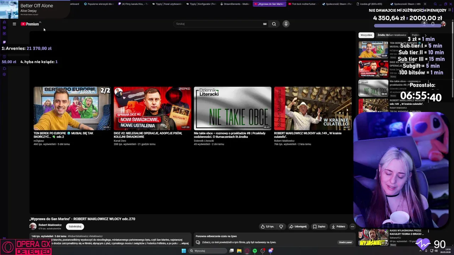The width and height of the screenshot is (454, 255).
Task: Go to YouTube Premium home logo
Action: (30, 24)
